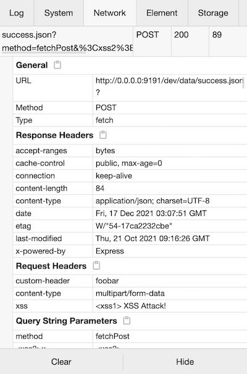The width and height of the screenshot is (247, 374).
Task: Hide the debug console panel
Action: click(x=185, y=362)
